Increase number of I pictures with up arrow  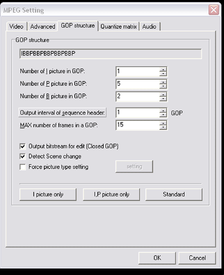coord(163,70)
